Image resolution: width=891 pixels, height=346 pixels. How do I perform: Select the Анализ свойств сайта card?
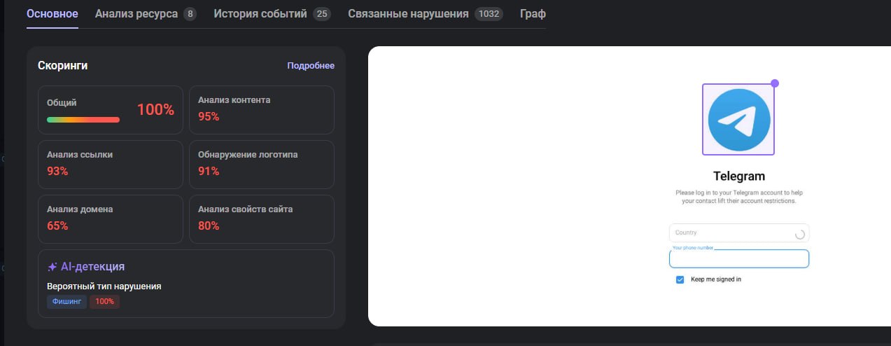point(262,219)
